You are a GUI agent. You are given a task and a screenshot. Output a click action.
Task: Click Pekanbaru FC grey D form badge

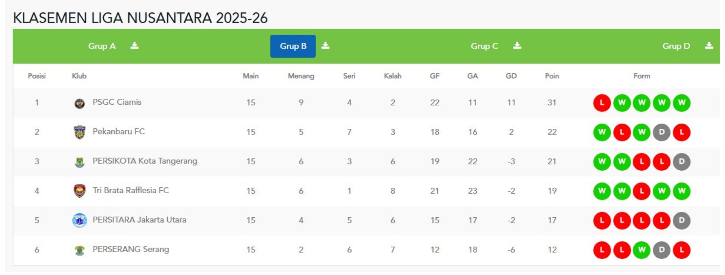[x=662, y=132]
